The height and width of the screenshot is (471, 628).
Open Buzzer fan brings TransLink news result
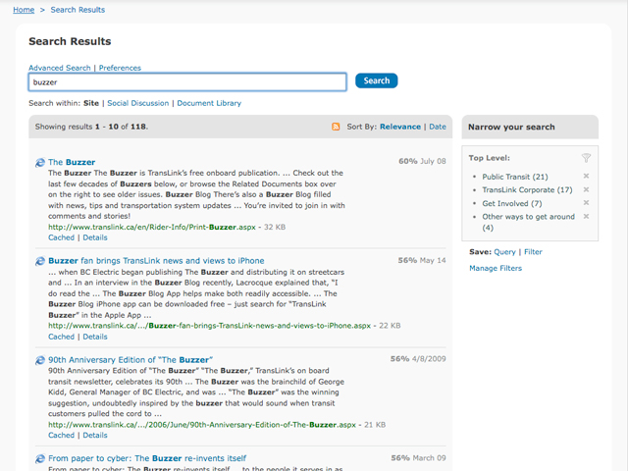click(x=156, y=261)
